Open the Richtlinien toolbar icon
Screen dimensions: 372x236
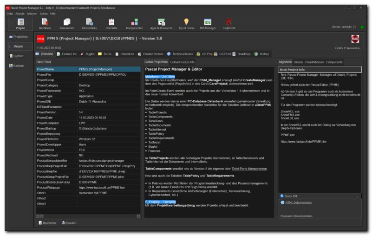pos(45,24)
